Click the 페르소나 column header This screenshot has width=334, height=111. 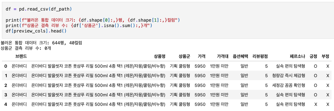click(x=297, y=56)
